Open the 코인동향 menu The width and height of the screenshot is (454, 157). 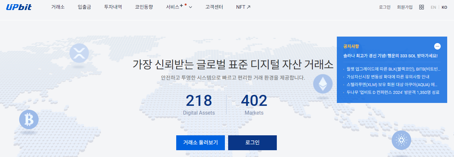pos(144,7)
